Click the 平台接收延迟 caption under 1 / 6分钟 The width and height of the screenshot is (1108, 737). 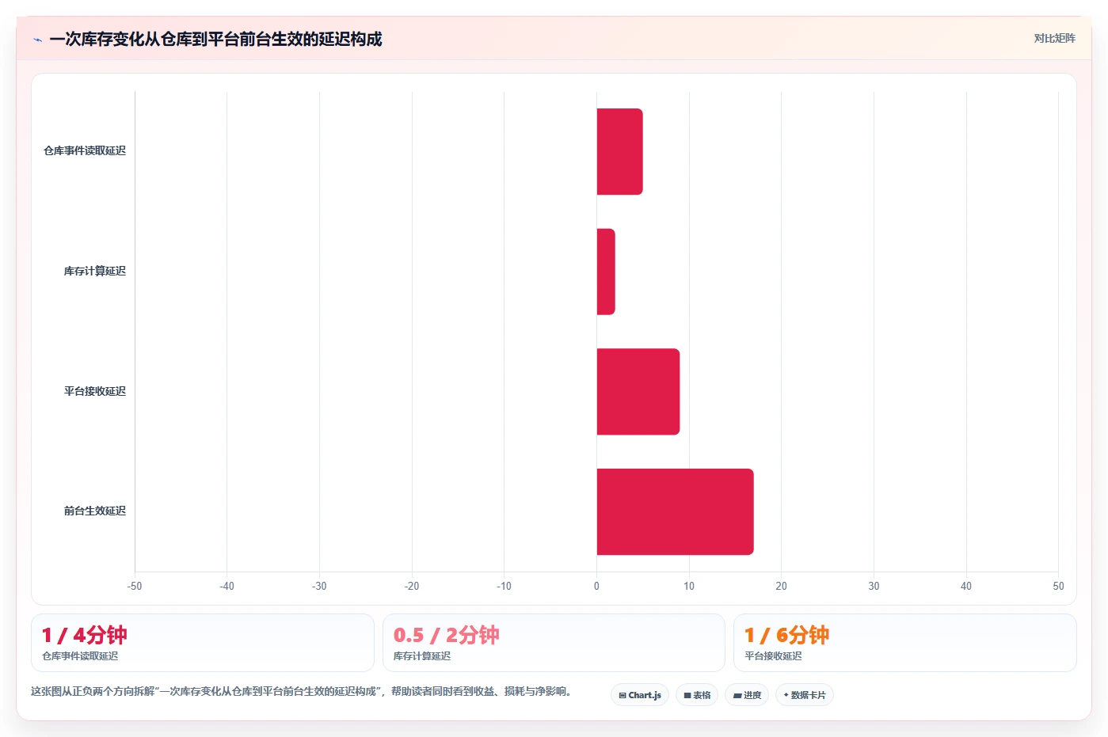pyautogui.click(x=773, y=656)
